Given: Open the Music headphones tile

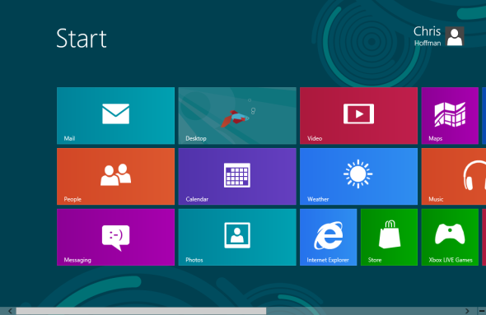Looking at the screenshot, I should tap(453, 176).
